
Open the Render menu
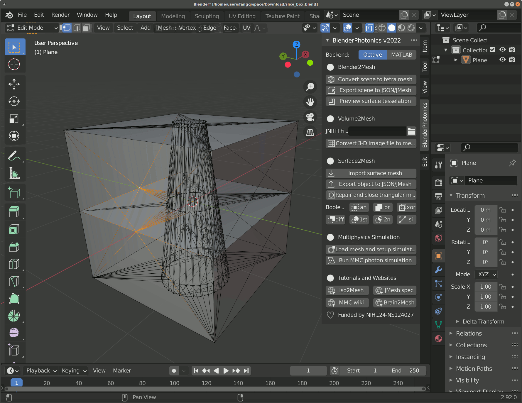60,15
